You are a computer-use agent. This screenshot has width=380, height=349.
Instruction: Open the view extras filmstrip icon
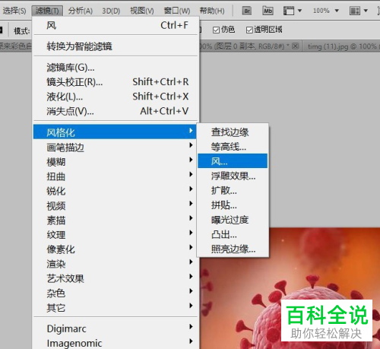tap(289, 11)
